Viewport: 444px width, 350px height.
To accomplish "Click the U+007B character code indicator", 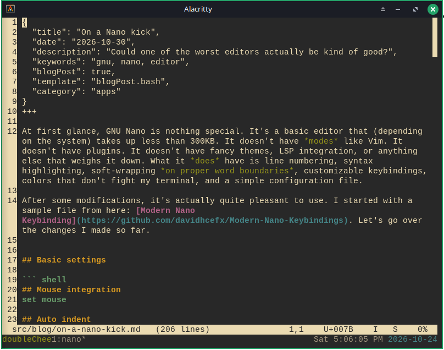I will [338, 330].
